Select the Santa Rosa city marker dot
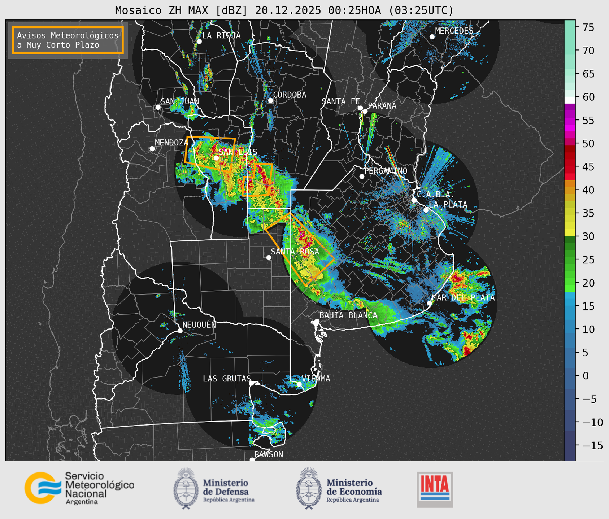The image size is (609, 519). (269, 257)
